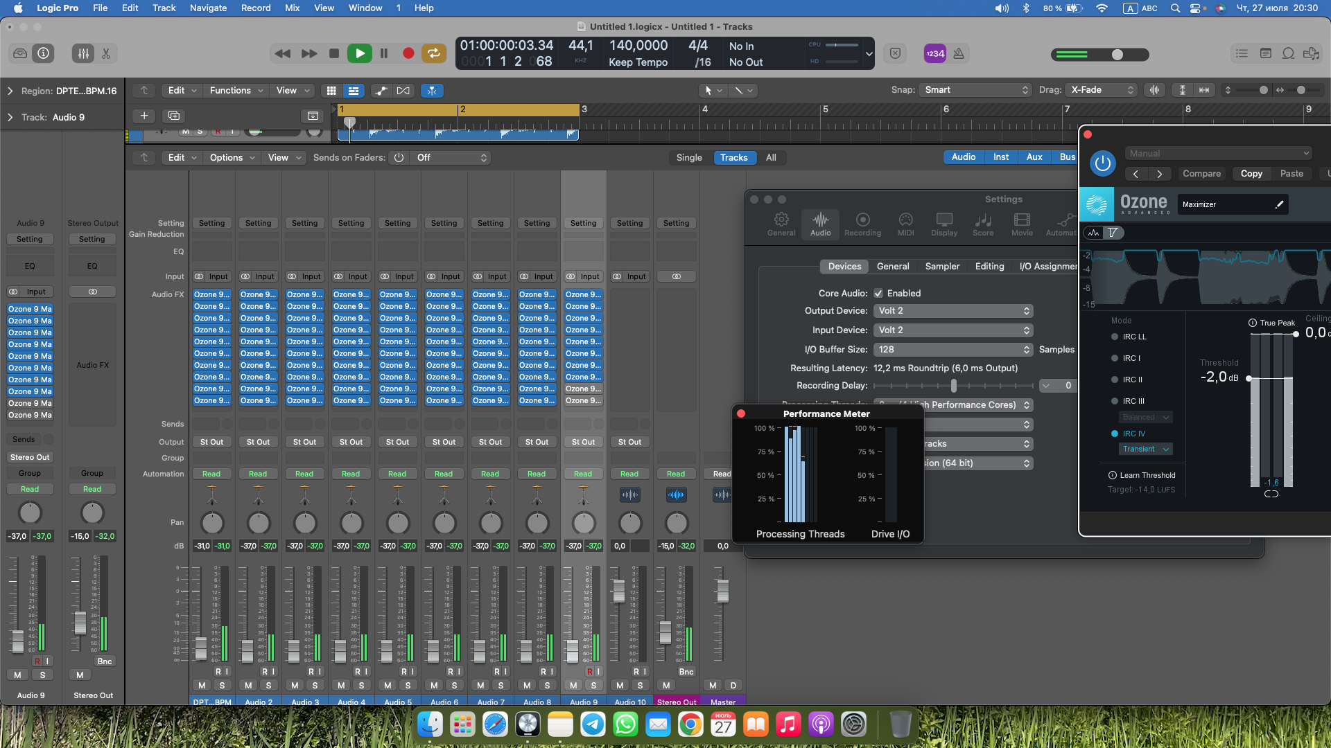Open the Mixer via toolbar icon
Viewport: 1331px width, 748px height.
83,53
